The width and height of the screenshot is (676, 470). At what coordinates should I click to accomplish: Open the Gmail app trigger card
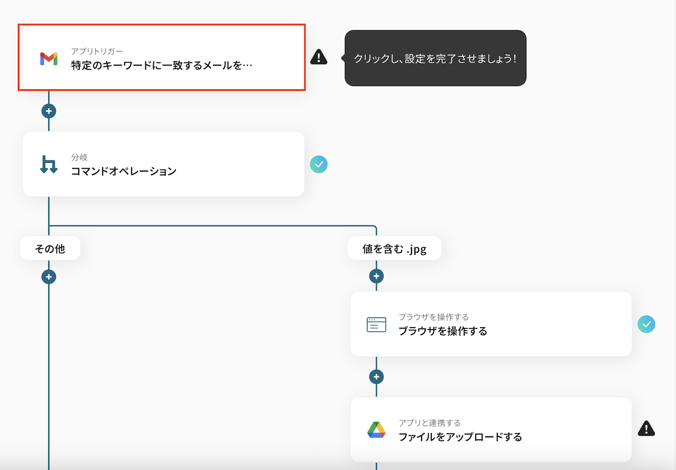point(162,57)
